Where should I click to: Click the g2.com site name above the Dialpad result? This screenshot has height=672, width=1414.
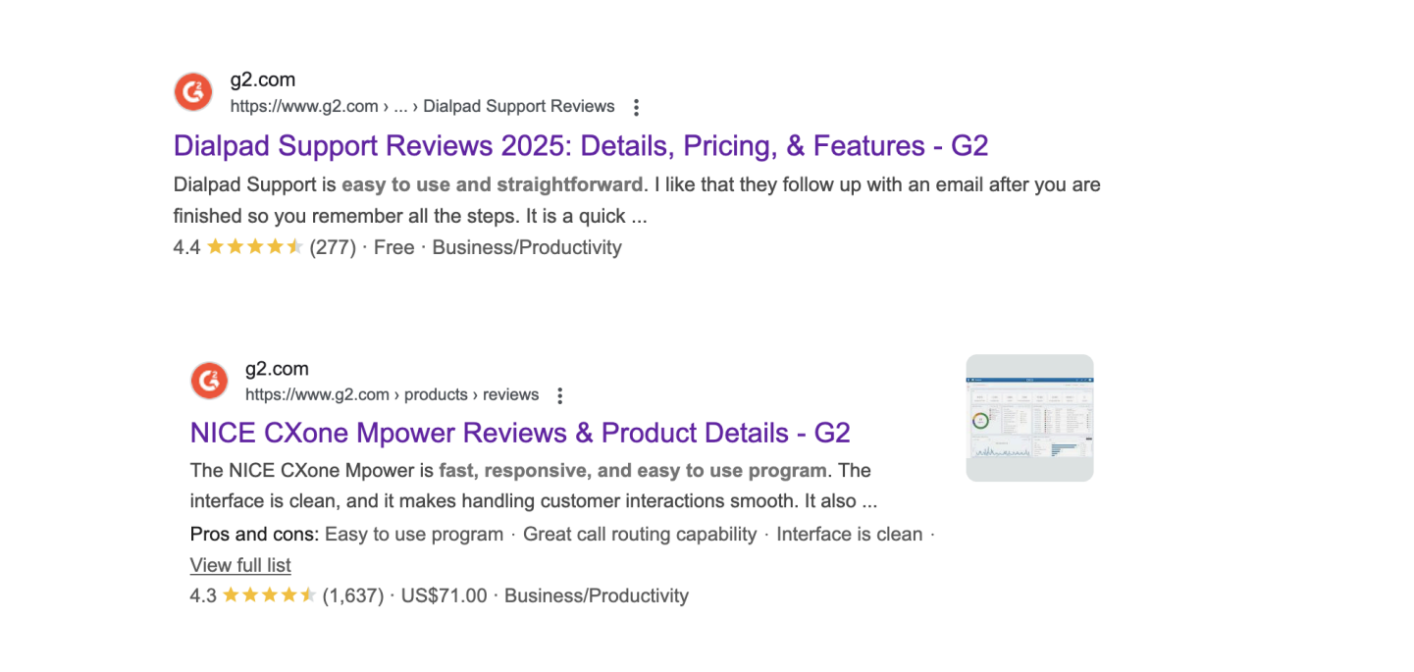point(262,79)
